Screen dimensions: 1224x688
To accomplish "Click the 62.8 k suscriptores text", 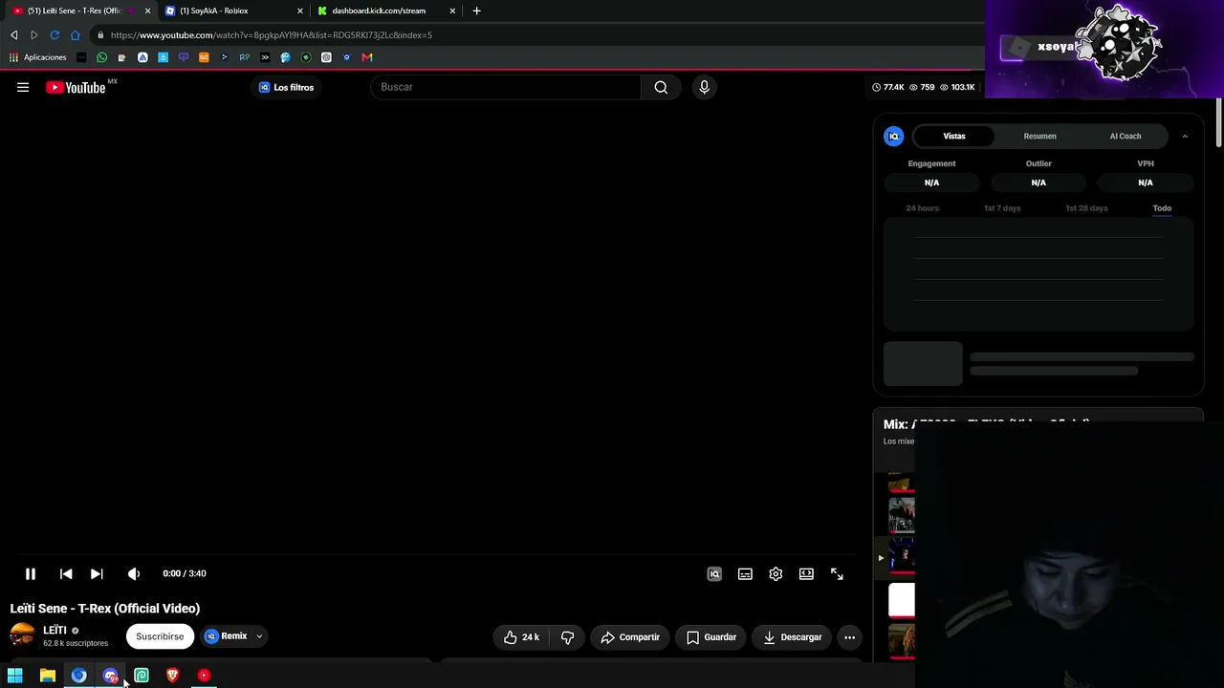I will coord(76,644).
